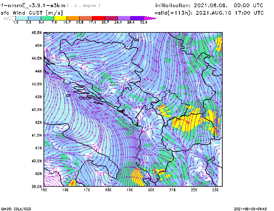The height and width of the screenshot is (211, 274).
Task: Click the 15E longitude axis label
Action: click(44, 190)
